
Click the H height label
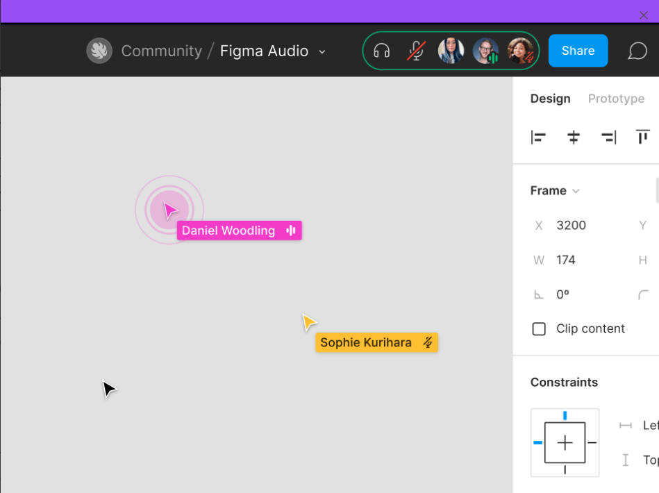click(x=642, y=260)
